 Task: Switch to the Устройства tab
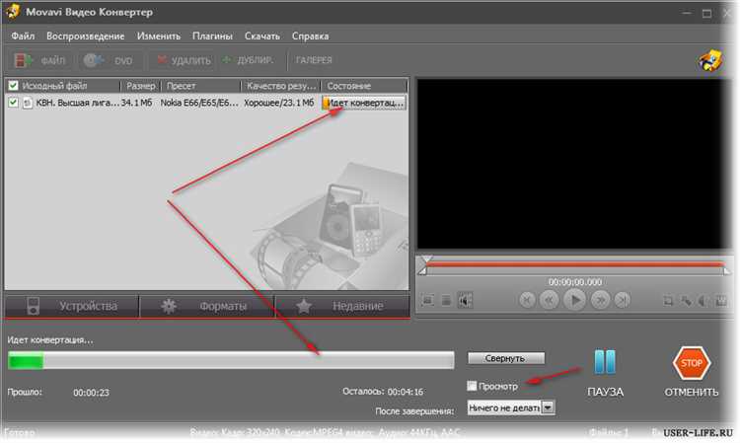tap(72, 306)
